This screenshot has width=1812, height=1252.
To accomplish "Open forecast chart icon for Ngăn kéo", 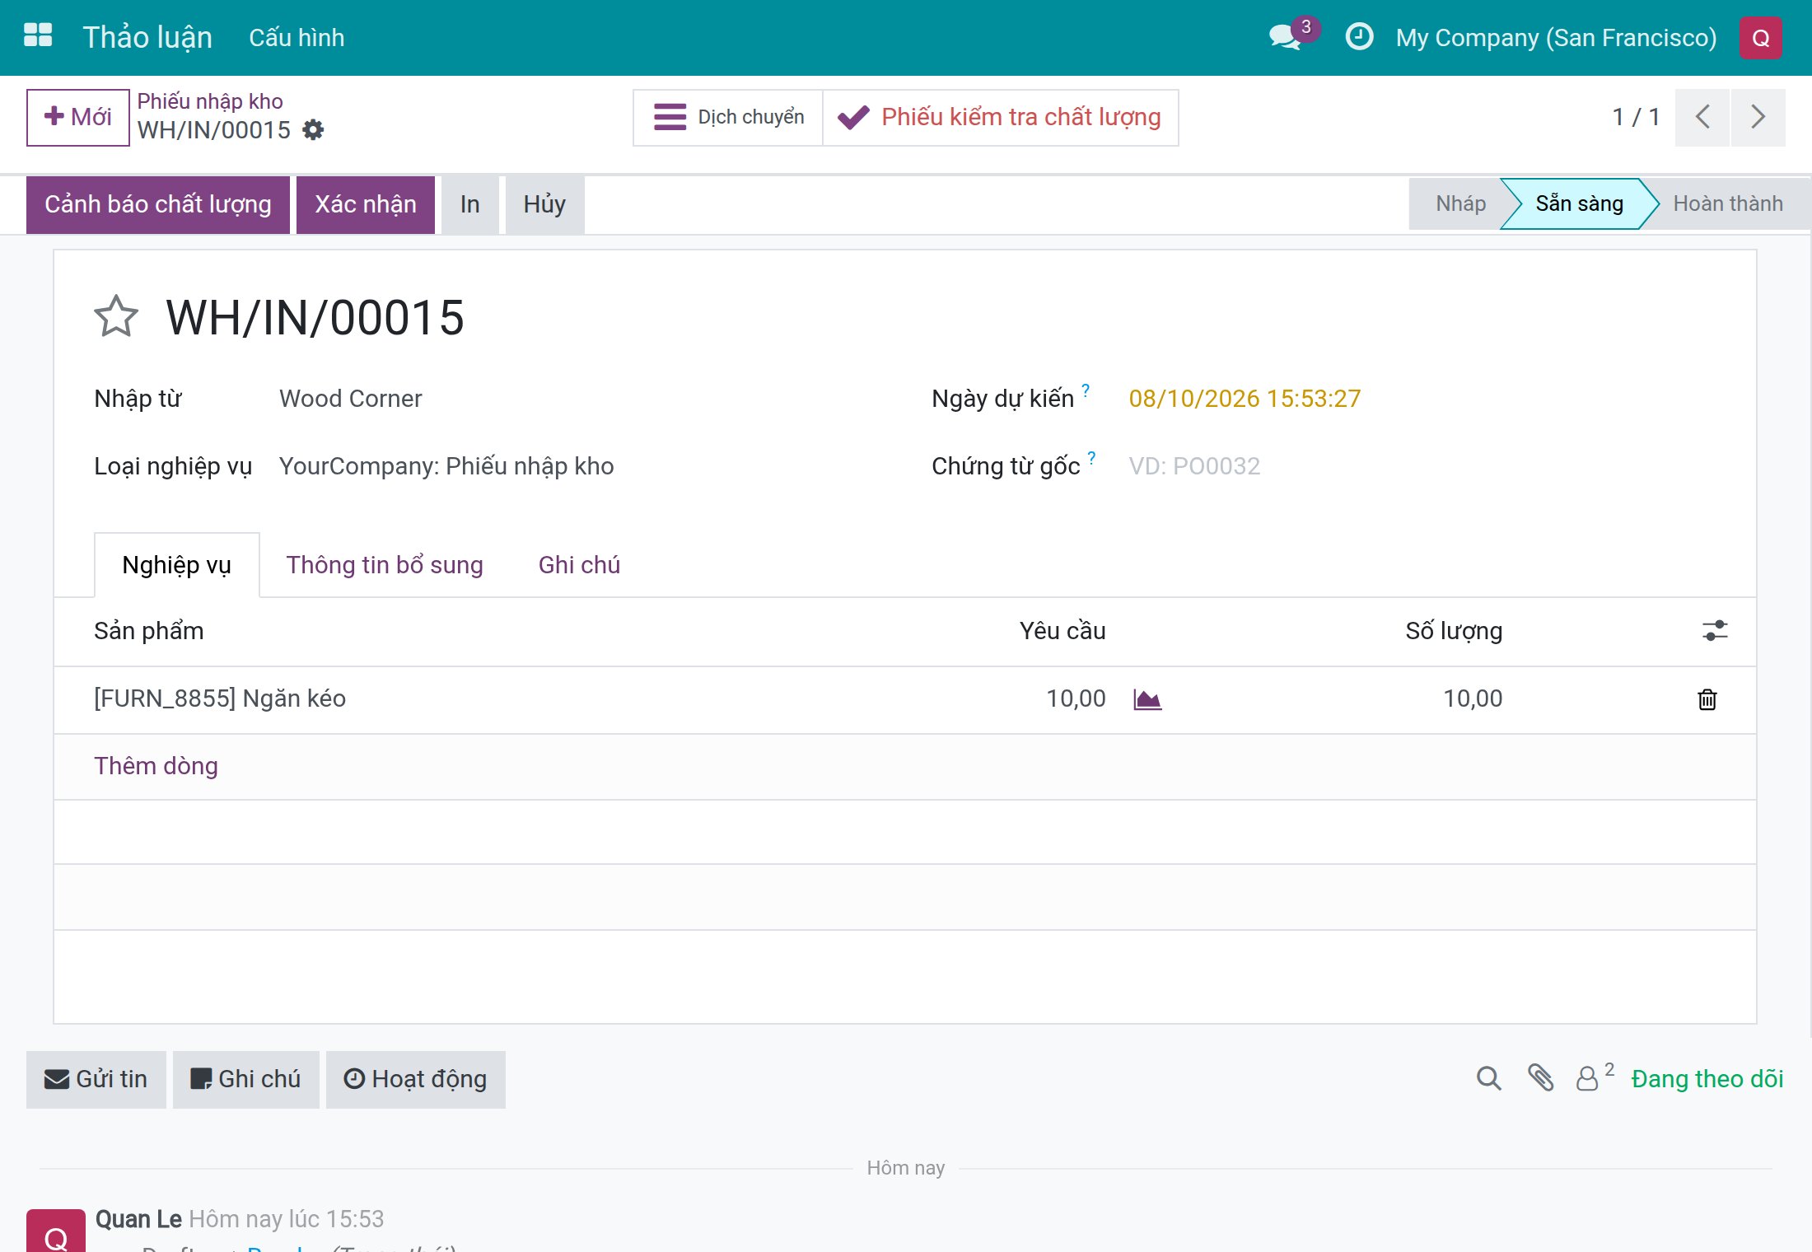I will point(1147,699).
